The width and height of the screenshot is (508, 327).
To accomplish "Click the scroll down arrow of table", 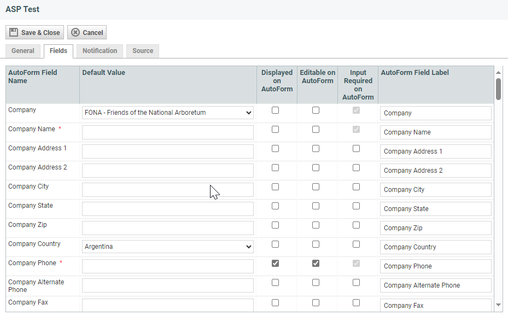I will click(x=498, y=305).
